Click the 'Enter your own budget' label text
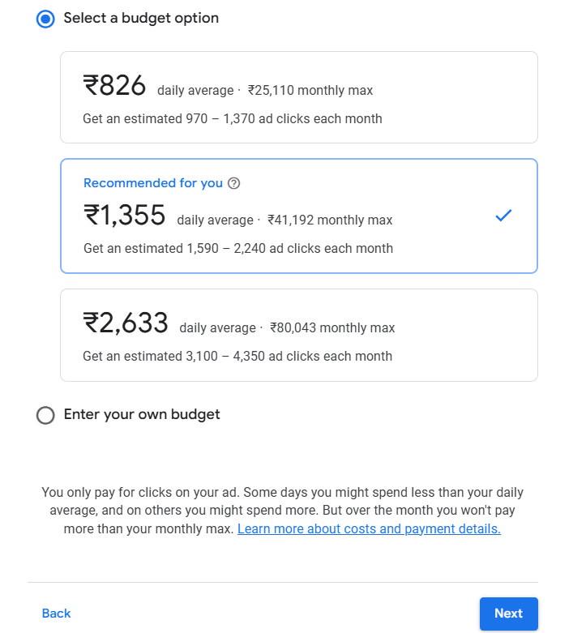 click(x=142, y=415)
